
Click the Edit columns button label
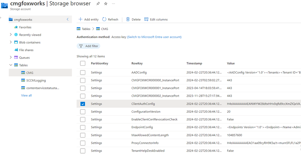(x=159, y=19)
